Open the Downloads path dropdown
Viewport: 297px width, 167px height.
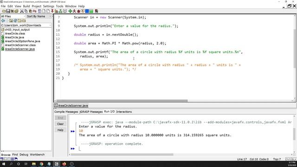[x=26, y=25]
